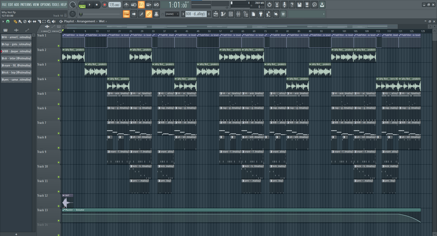Viewport: 437px width, 236px height.
Task: Click the master pitch knob
Action: (x=73, y=13)
